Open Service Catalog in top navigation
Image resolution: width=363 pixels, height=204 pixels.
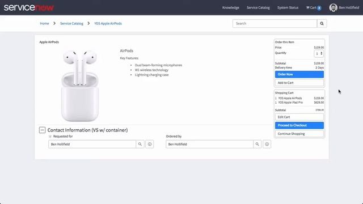coord(258,7)
